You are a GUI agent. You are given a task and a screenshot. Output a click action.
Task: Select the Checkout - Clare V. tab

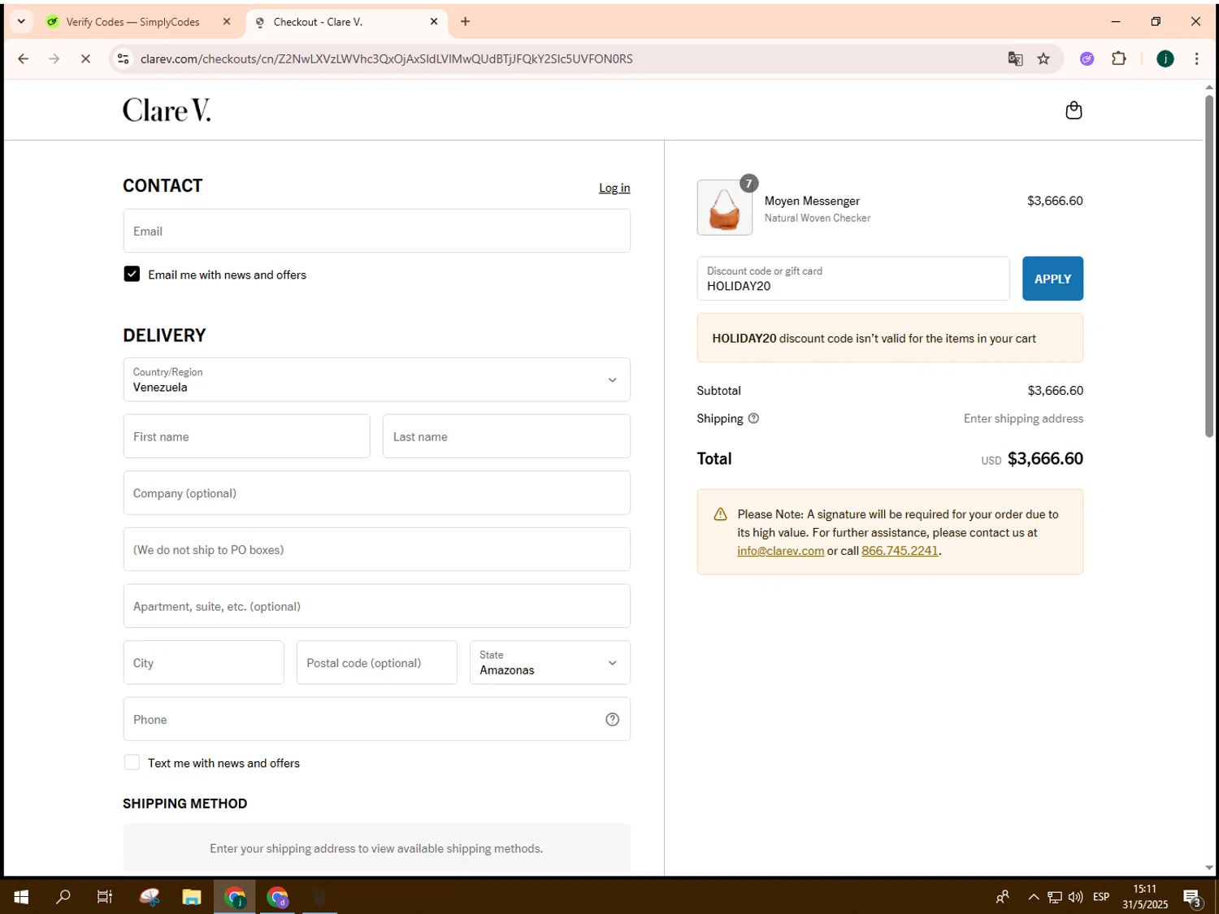318,22
